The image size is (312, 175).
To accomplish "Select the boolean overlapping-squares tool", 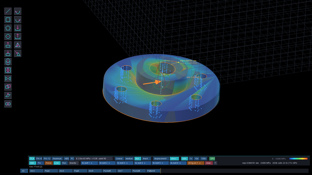I will [x=8, y=87].
